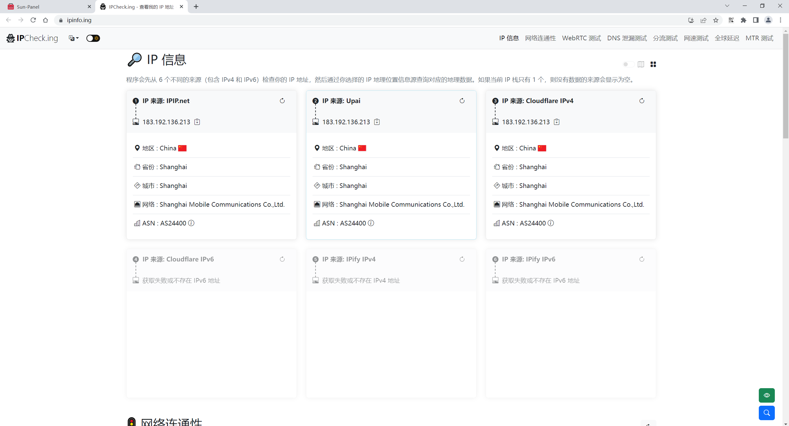Screen dimensions: 789x426
Task: Open the language selector dropdown
Action: coord(74,38)
